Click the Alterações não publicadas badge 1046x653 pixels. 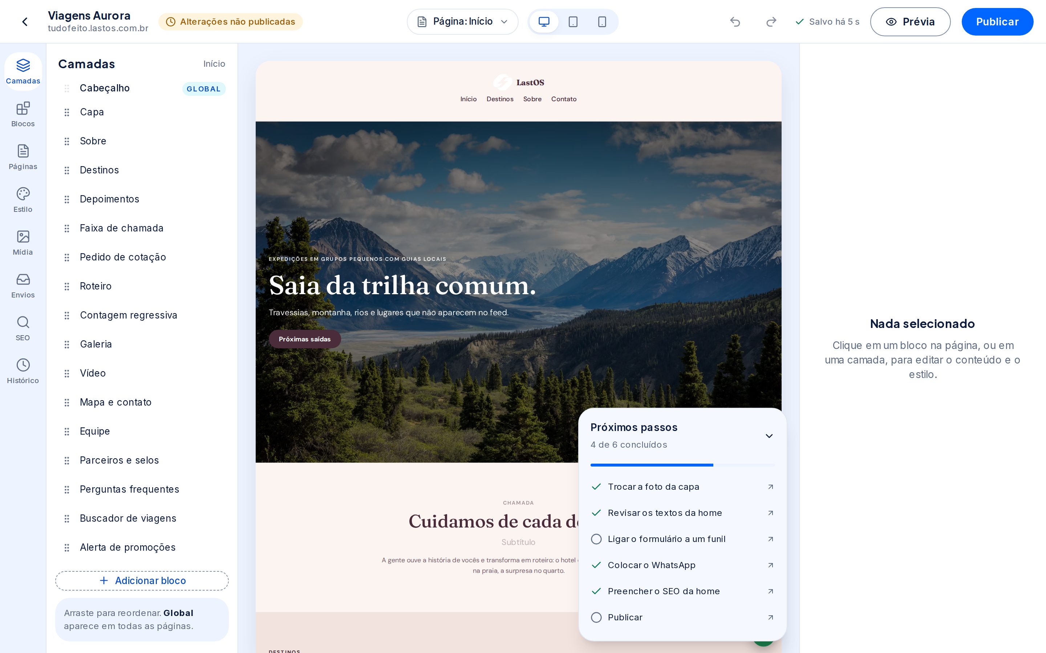click(230, 22)
